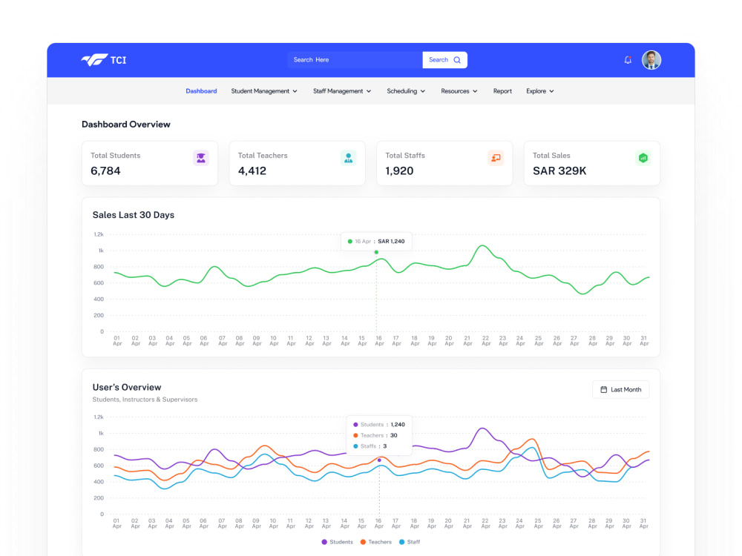742x556 pixels.
Task: Toggle the Students series in the legend
Action: point(338,542)
